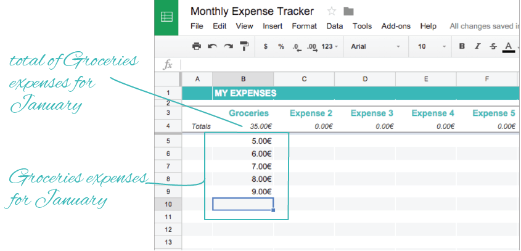Screen dimensions: 521x251
Task: Select row 1 header
Action: coord(168,93)
